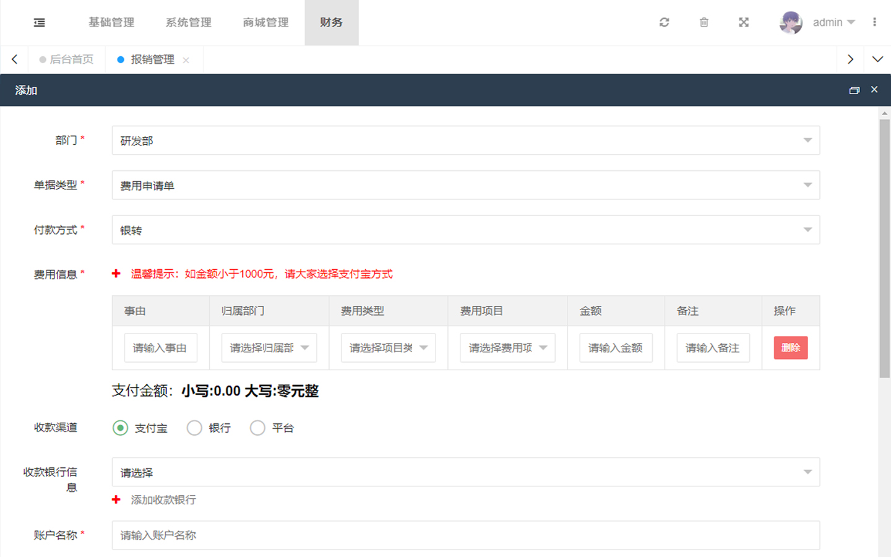Click the refresh icon in top bar

click(664, 22)
